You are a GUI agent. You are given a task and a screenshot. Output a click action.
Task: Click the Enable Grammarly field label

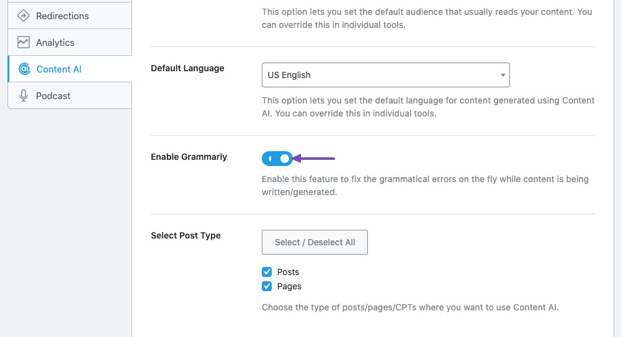pos(189,157)
